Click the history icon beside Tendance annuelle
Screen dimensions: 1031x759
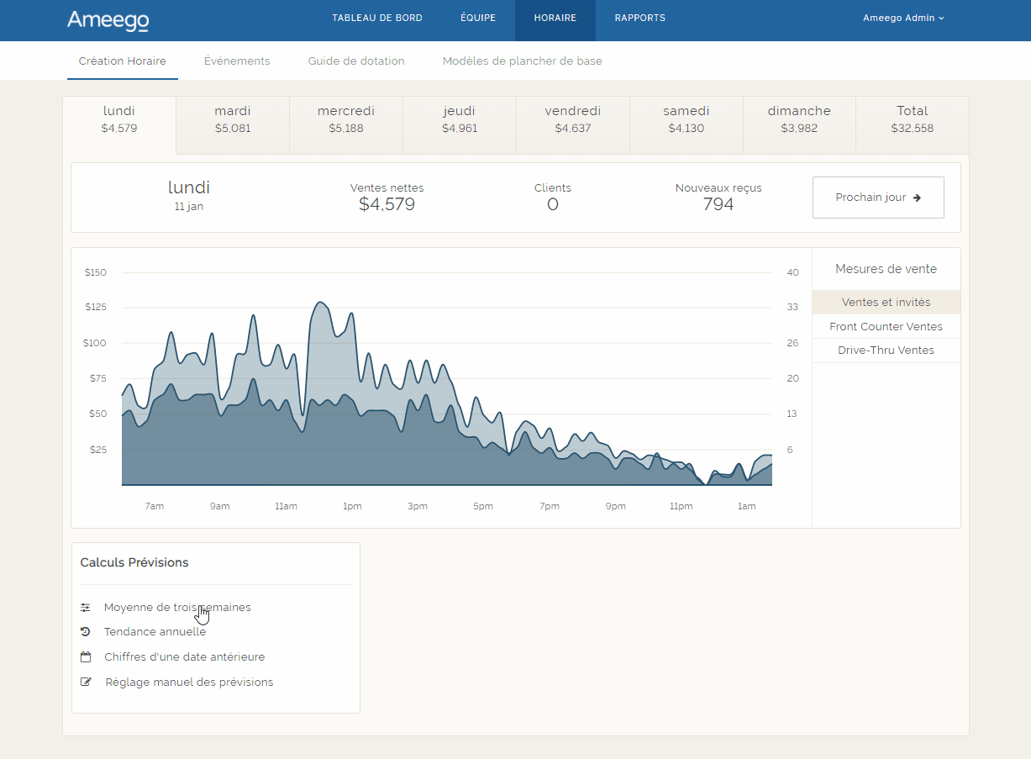coord(86,632)
